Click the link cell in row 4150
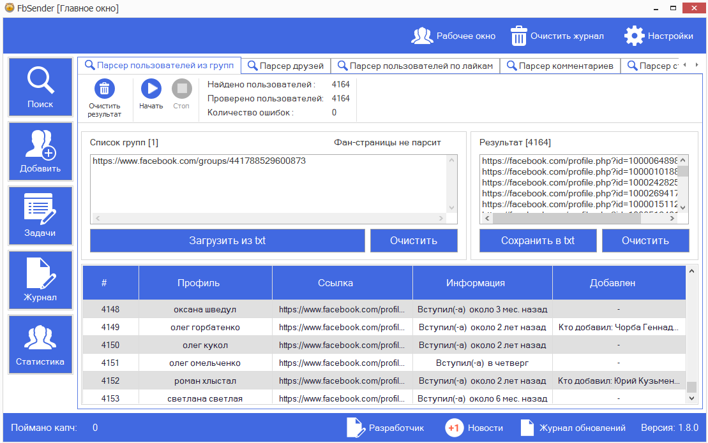708x443 pixels. (342, 345)
